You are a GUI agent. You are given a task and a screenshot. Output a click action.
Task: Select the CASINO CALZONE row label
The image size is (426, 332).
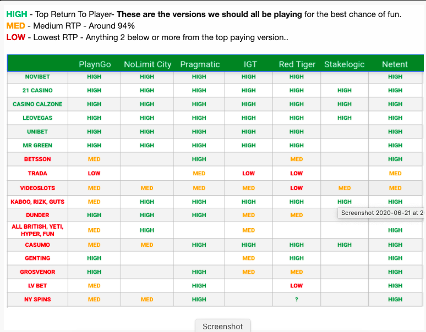coord(37,104)
